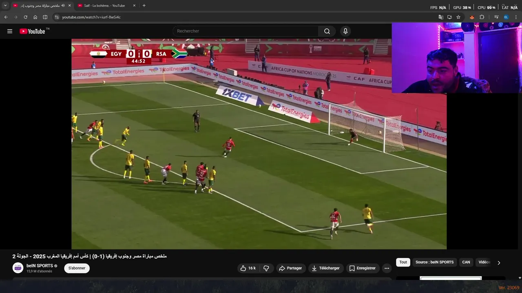
Task: Go back in browser history
Action: (x=6, y=17)
